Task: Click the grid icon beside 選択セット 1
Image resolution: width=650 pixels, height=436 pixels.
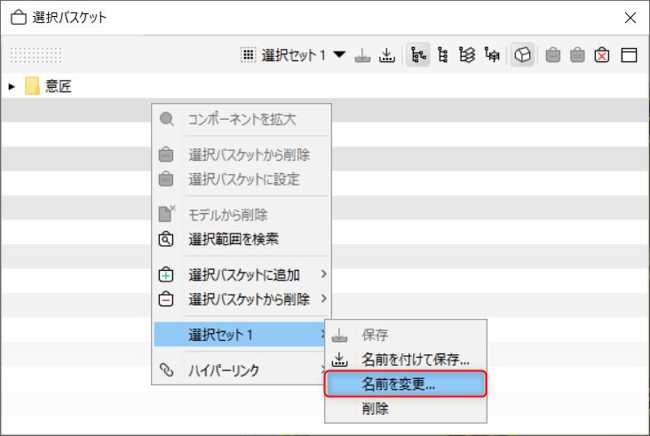Action: 248,55
